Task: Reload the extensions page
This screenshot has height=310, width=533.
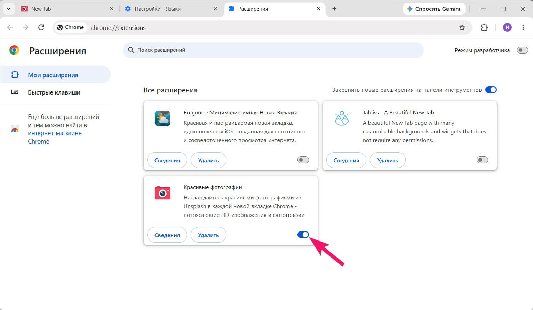Action: click(x=41, y=27)
